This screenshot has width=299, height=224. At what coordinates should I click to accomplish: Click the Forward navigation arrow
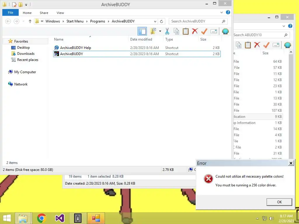tap(16, 21)
